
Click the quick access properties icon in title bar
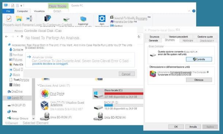tap(13, 5)
